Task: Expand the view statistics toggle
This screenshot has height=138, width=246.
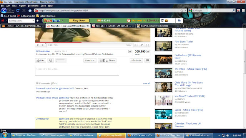Action: 148,51
